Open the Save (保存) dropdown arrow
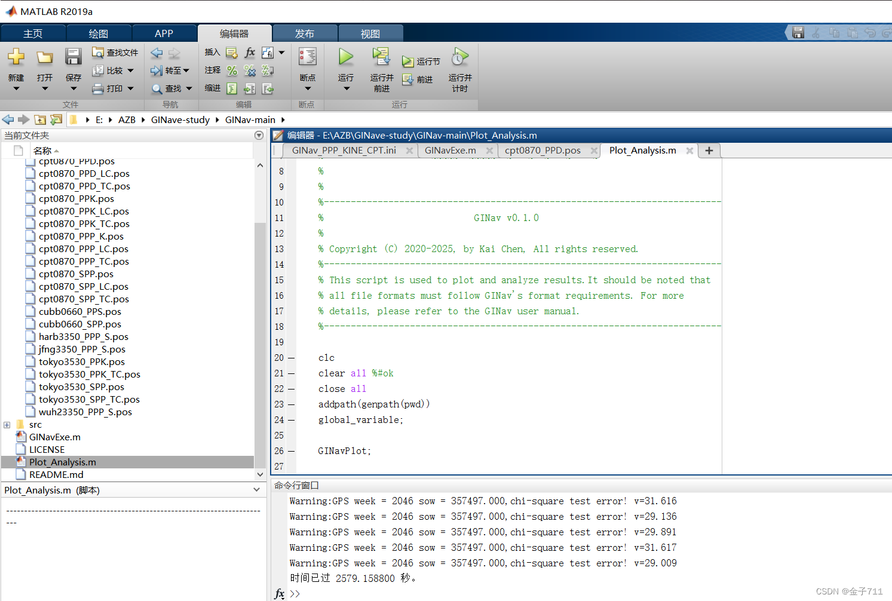This screenshot has width=892, height=601. pyautogui.click(x=73, y=89)
